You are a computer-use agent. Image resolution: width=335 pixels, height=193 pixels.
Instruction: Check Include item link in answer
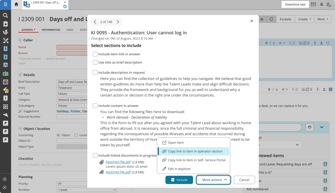coord(95,54)
